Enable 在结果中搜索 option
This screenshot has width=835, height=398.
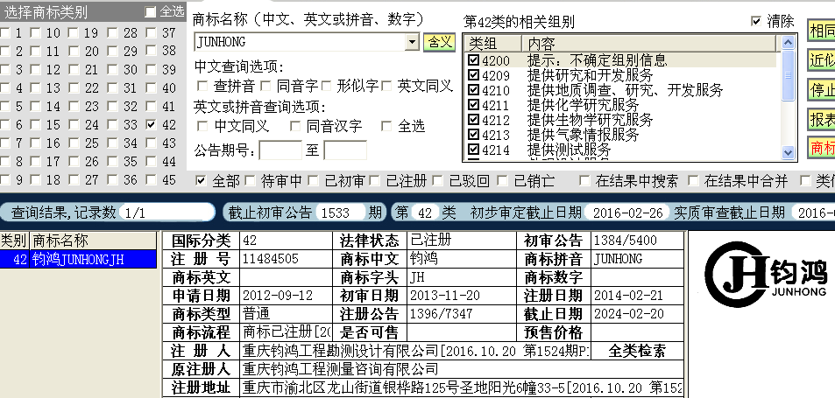[x=584, y=181]
